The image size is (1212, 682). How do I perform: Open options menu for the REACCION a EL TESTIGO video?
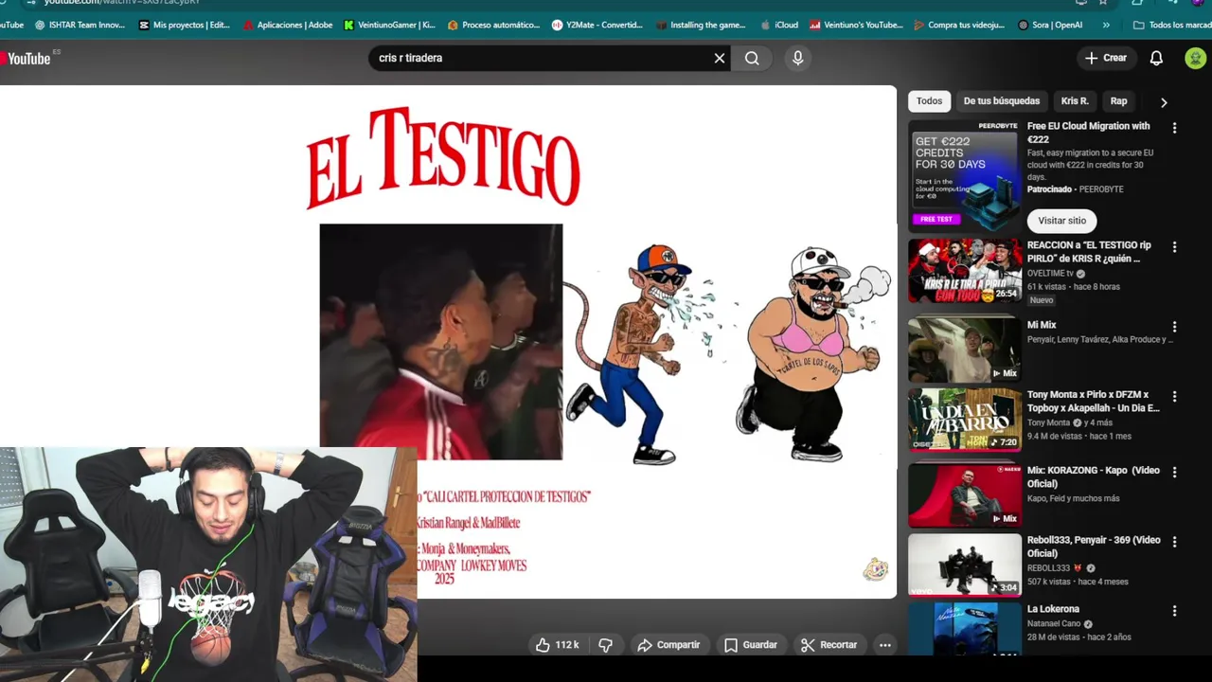pos(1174,247)
